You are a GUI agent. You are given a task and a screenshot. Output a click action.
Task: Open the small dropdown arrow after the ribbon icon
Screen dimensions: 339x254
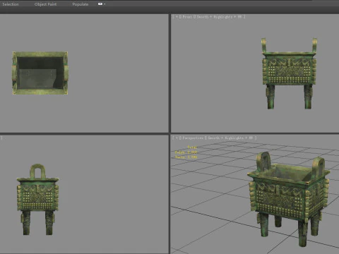[x=105, y=4]
